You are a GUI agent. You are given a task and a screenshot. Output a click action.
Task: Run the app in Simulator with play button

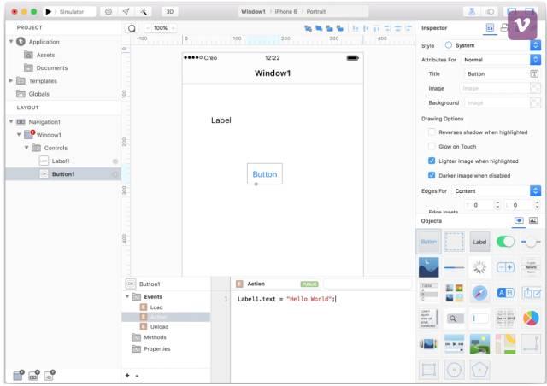click(49, 11)
